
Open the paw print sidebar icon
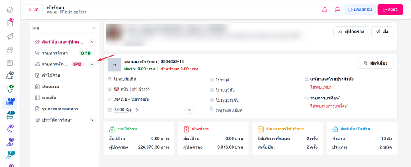tap(9, 49)
